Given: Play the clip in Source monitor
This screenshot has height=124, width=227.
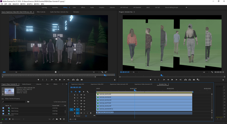Looking at the screenshot, I should tap(60, 80).
